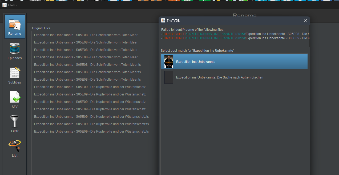Open the Rename panel in sidebar

pos(15,27)
